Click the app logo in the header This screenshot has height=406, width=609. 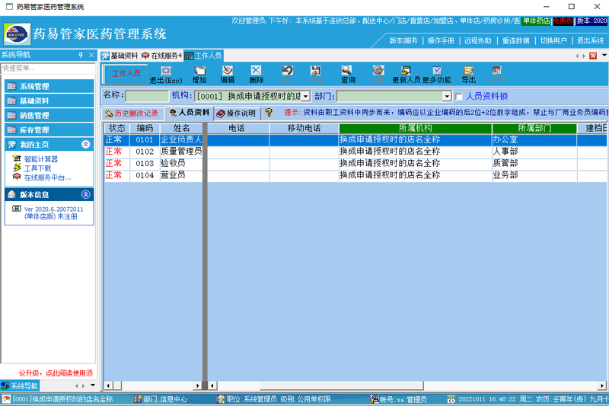click(x=17, y=34)
